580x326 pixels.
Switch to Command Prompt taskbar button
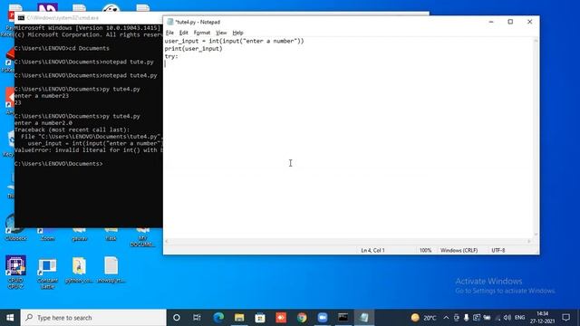(343, 318)
